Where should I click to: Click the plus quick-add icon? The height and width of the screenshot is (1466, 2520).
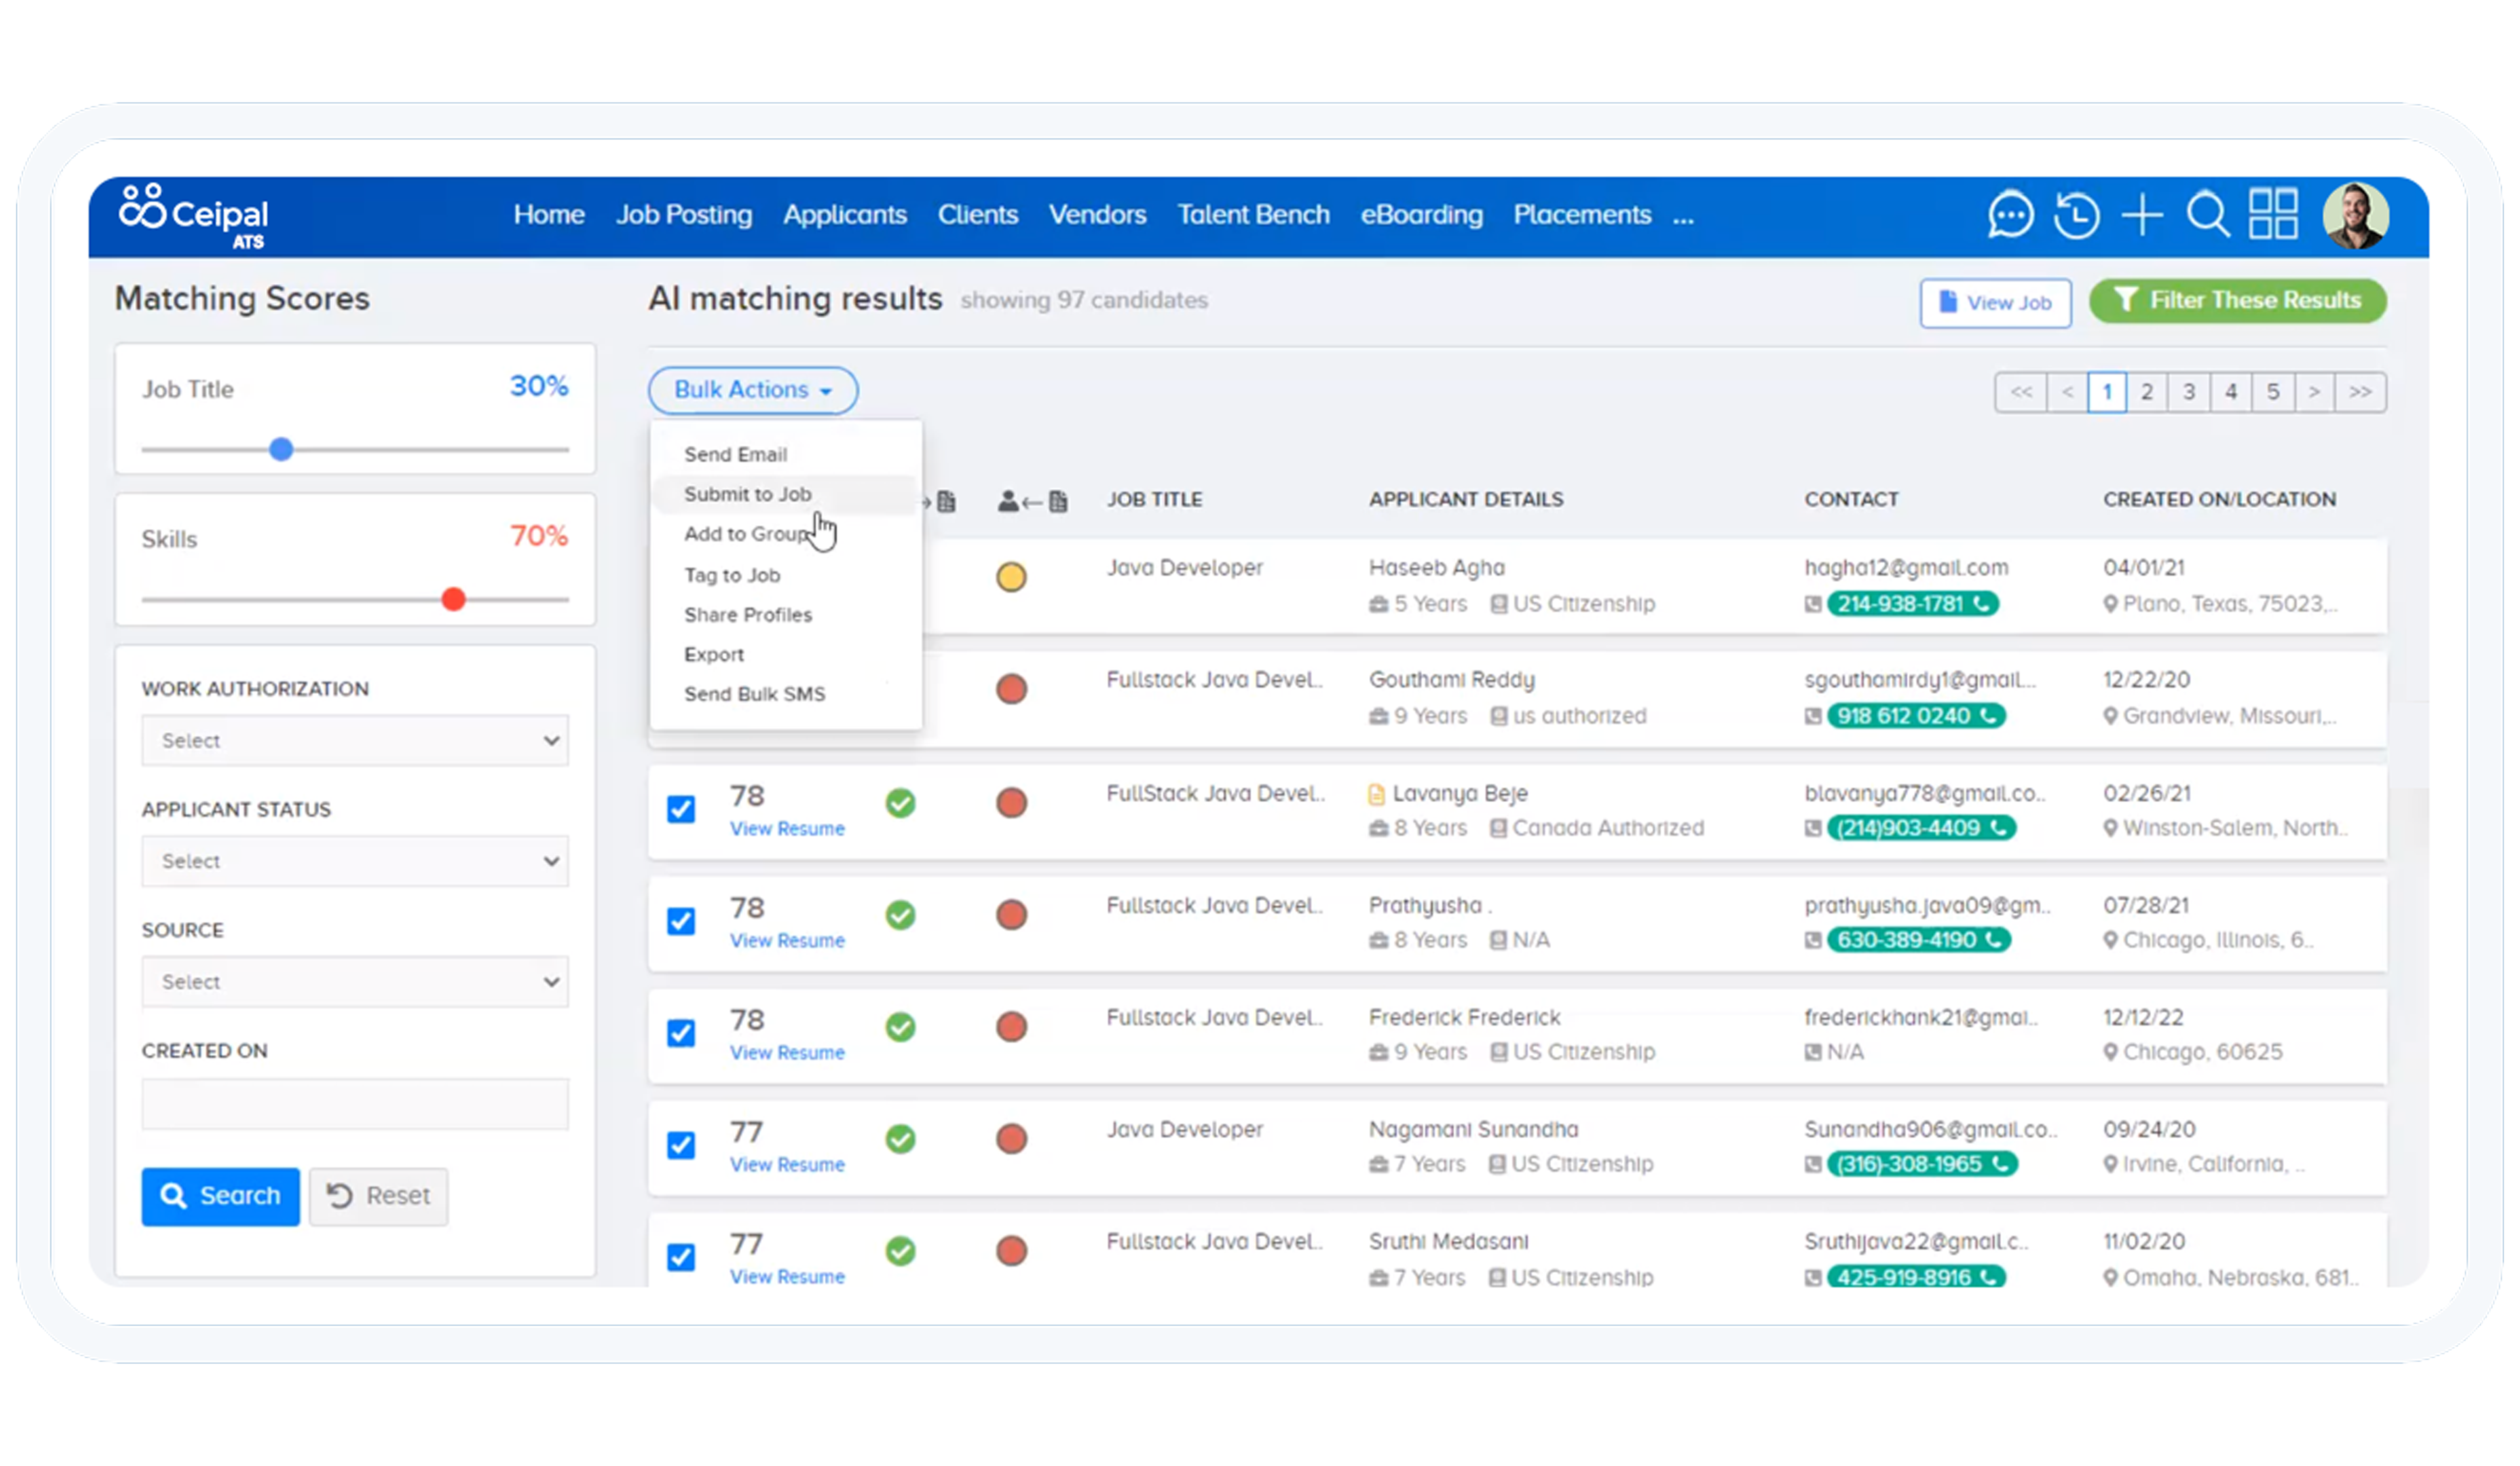tap(2142, 215)
